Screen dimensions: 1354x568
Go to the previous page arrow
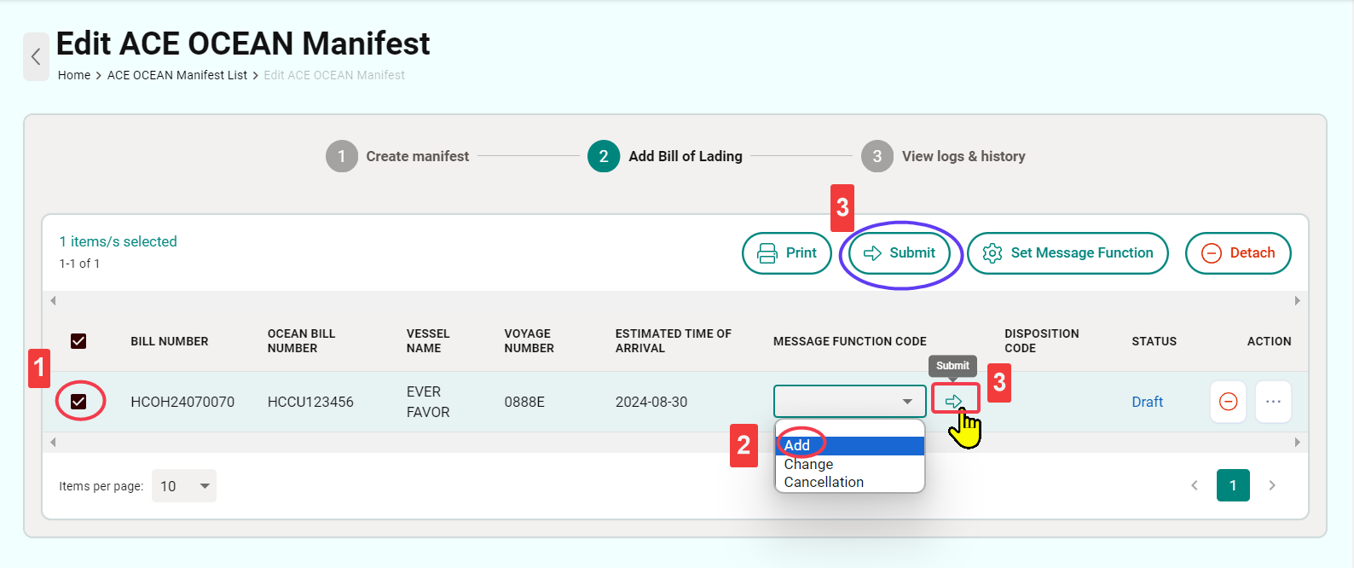pyautogui.click(x=1195, y=485)
